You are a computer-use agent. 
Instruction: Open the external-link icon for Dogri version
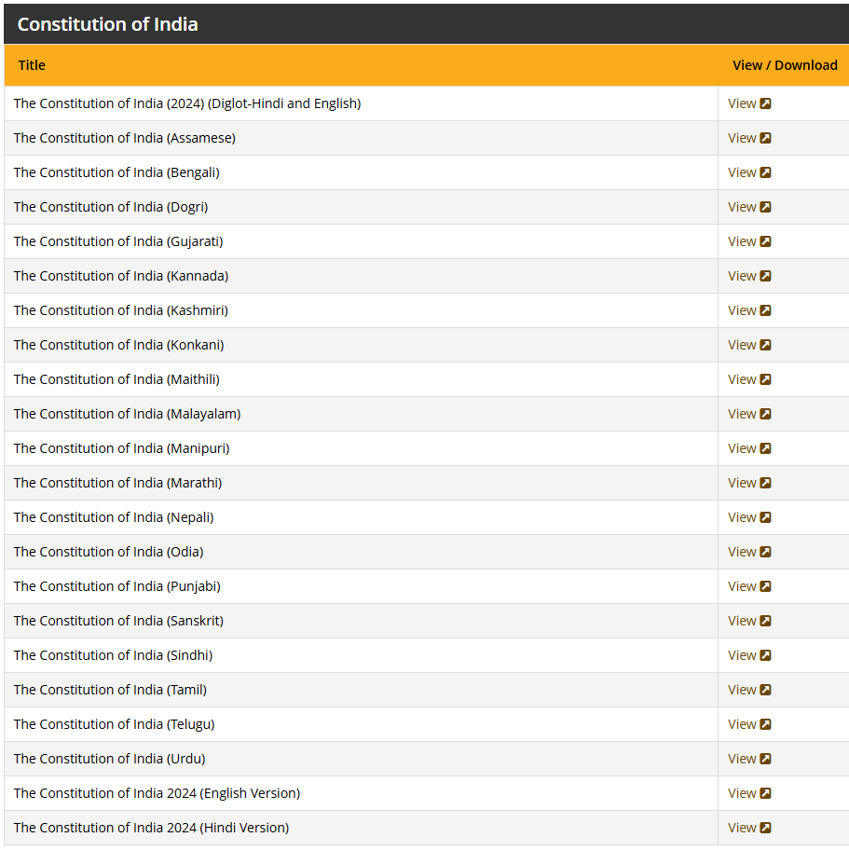pyautogui.click(x=765, y=207)
